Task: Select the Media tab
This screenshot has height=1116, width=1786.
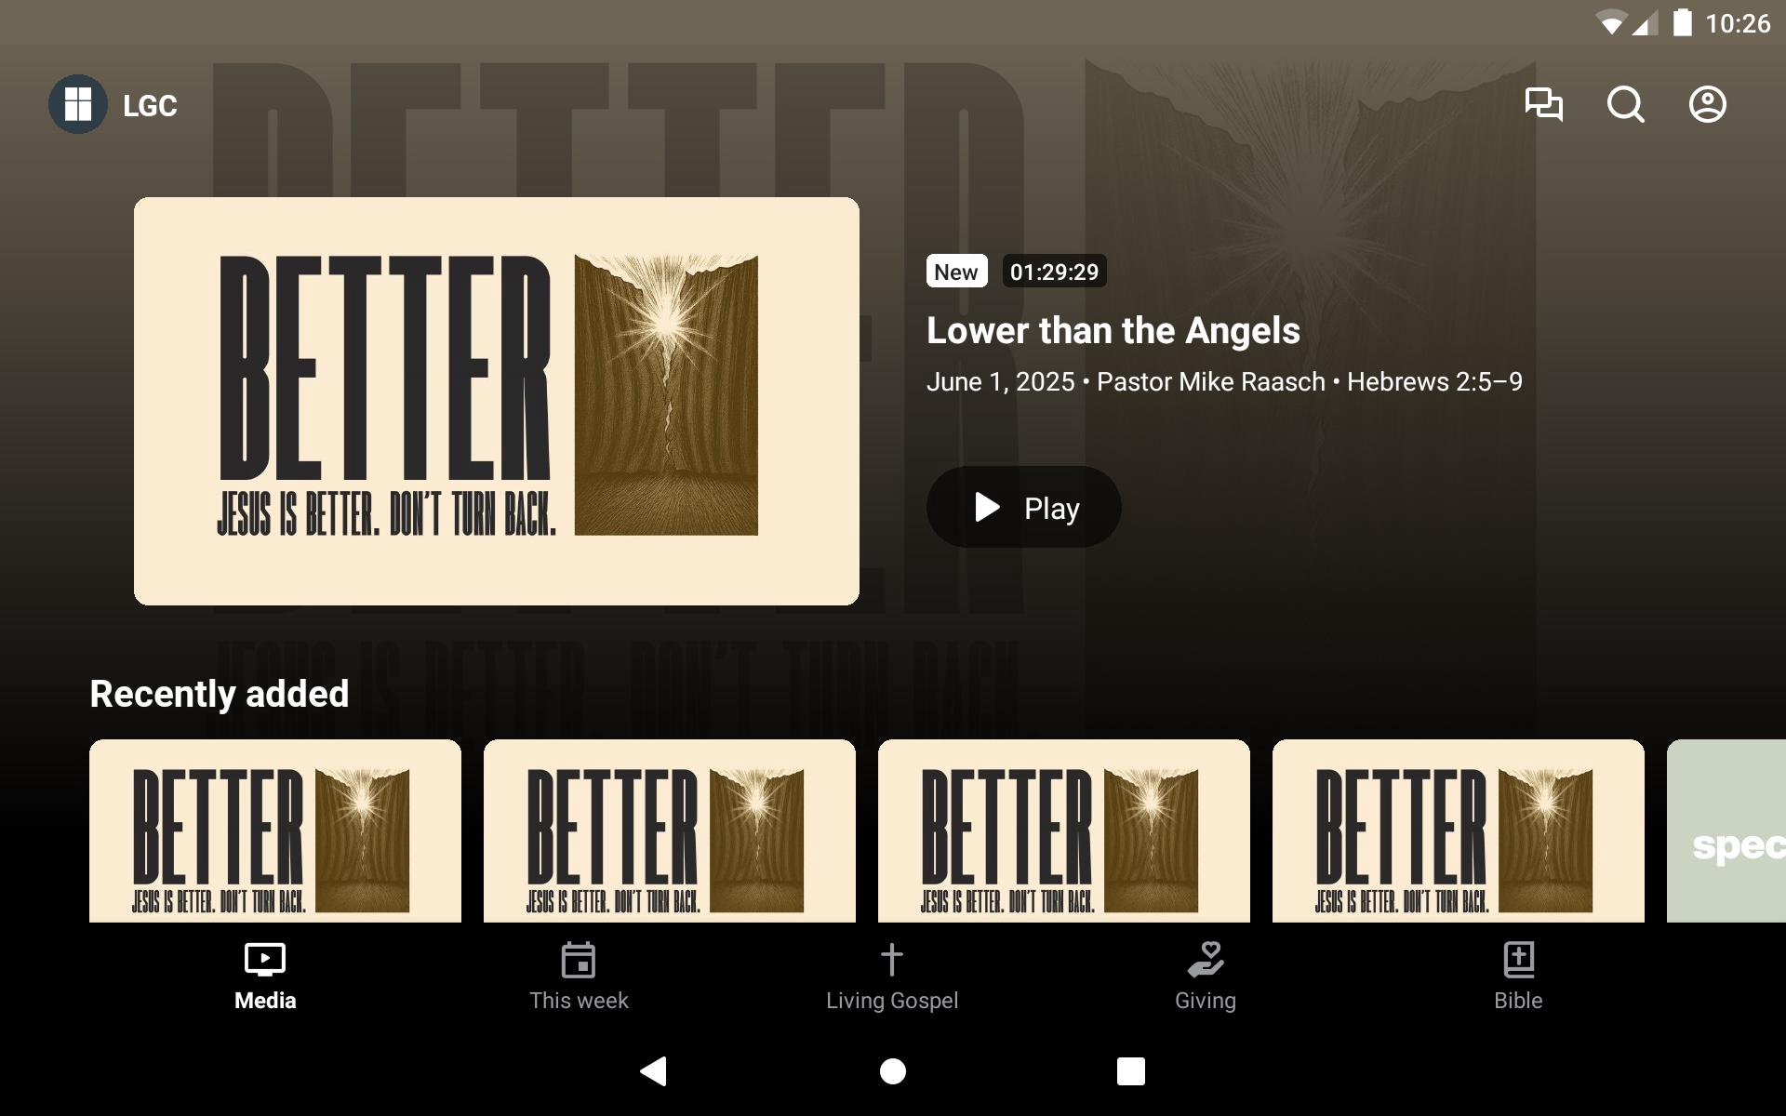Action: pyautogui.click(x=265, y=977)
